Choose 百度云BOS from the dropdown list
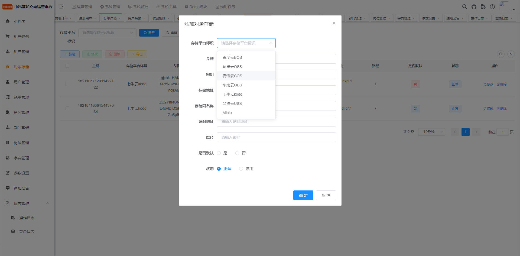 click(x=246, y=57)
